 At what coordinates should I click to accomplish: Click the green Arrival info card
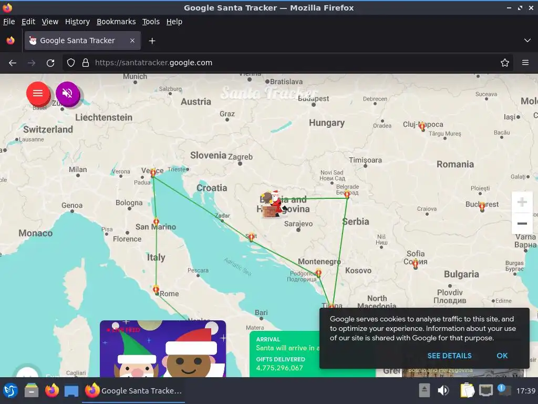point(285,354)
